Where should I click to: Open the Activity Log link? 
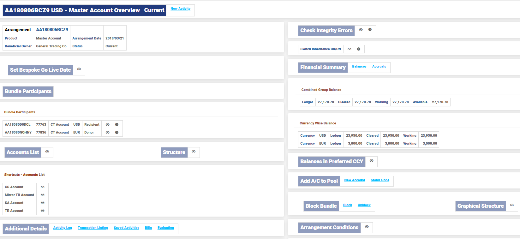pos(63,228)
